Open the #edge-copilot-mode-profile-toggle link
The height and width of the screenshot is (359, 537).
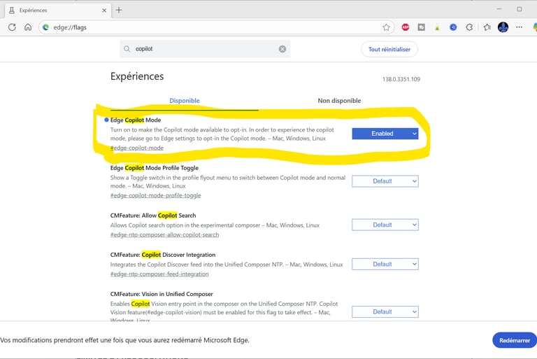(x=155, y=195)
